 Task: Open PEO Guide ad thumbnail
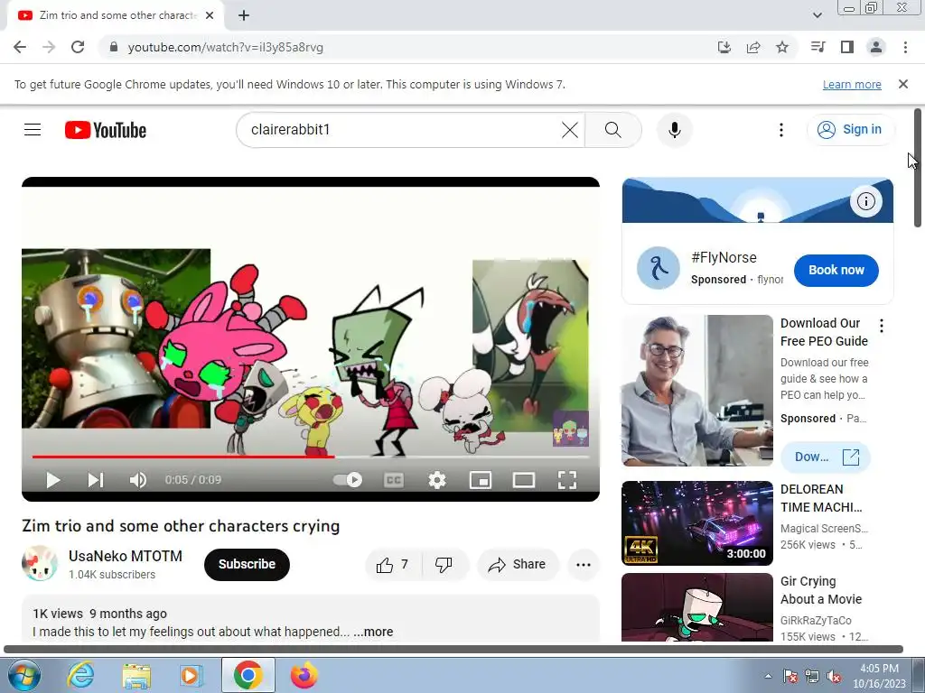(x=697, y=391)
